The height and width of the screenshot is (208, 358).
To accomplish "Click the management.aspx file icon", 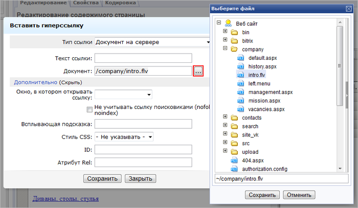I will tap(241, 92).
